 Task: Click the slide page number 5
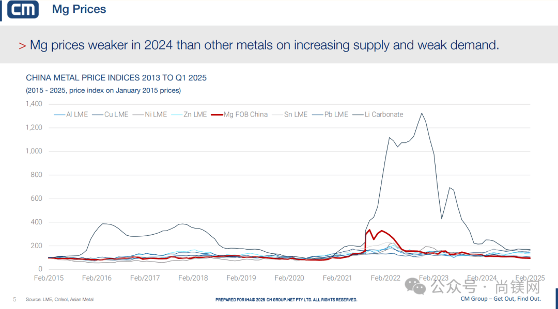(x=14, y=299)
